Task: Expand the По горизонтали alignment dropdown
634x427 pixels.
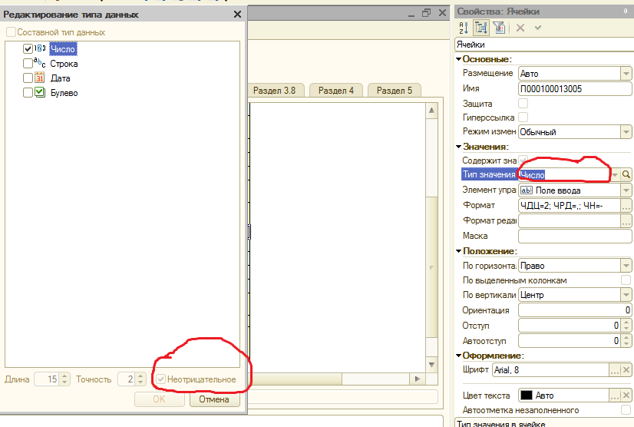Action: click(x=626, y=266)
